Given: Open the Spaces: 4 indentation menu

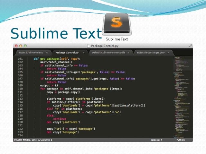Looking at the screenshot, I should click(x=156, y=140).
